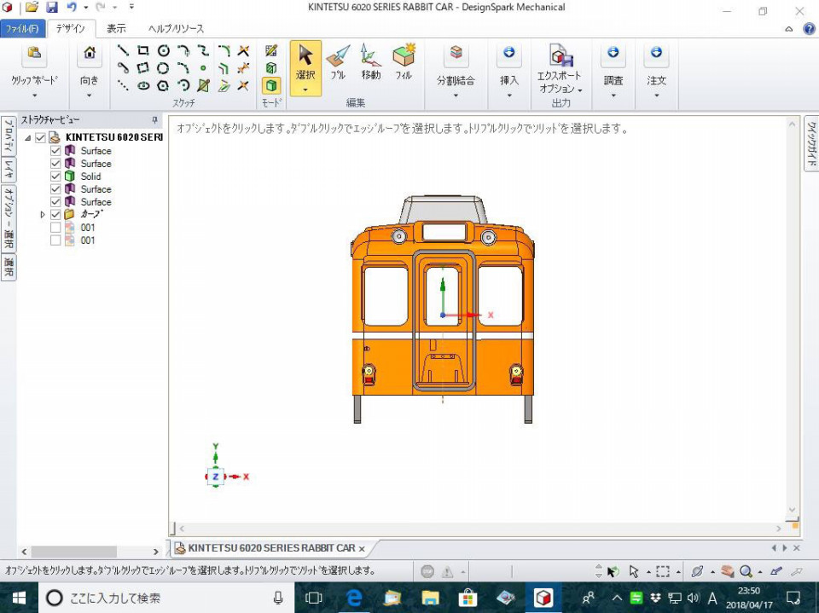
Task: Click the Open folder icon in title bar
Action: click(x=32, y=8)
